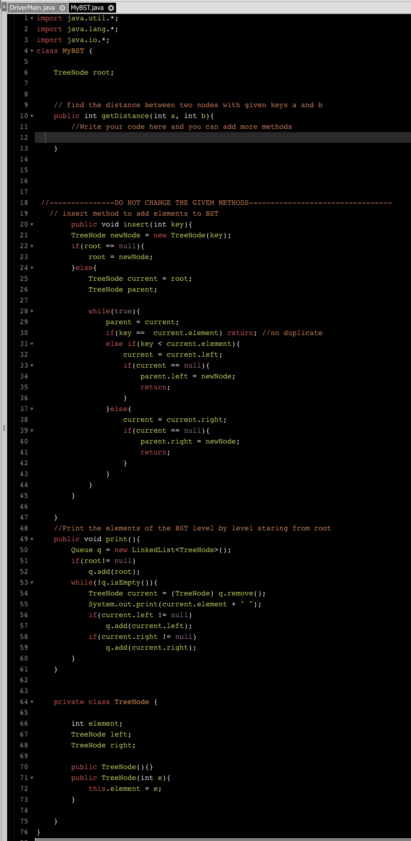Expand the side panel with top-left arrow
This screenshot has height=841, width=411.
pos(3,7)
